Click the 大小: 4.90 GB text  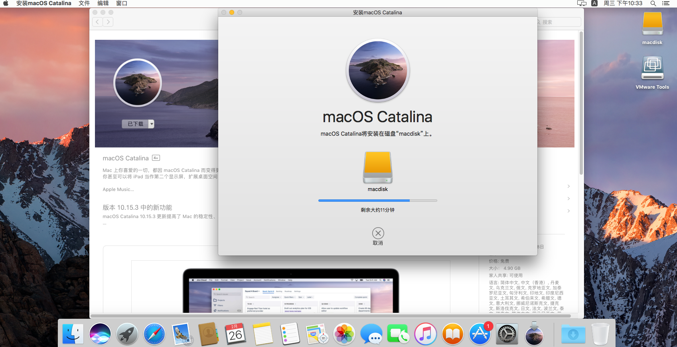(x=505, y=268)
